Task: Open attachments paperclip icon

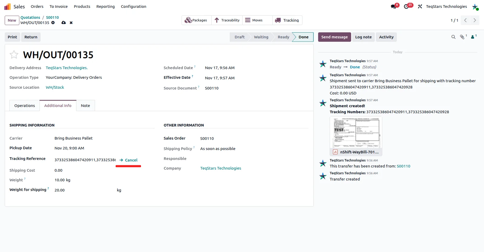Action: [x=462, y=37]
